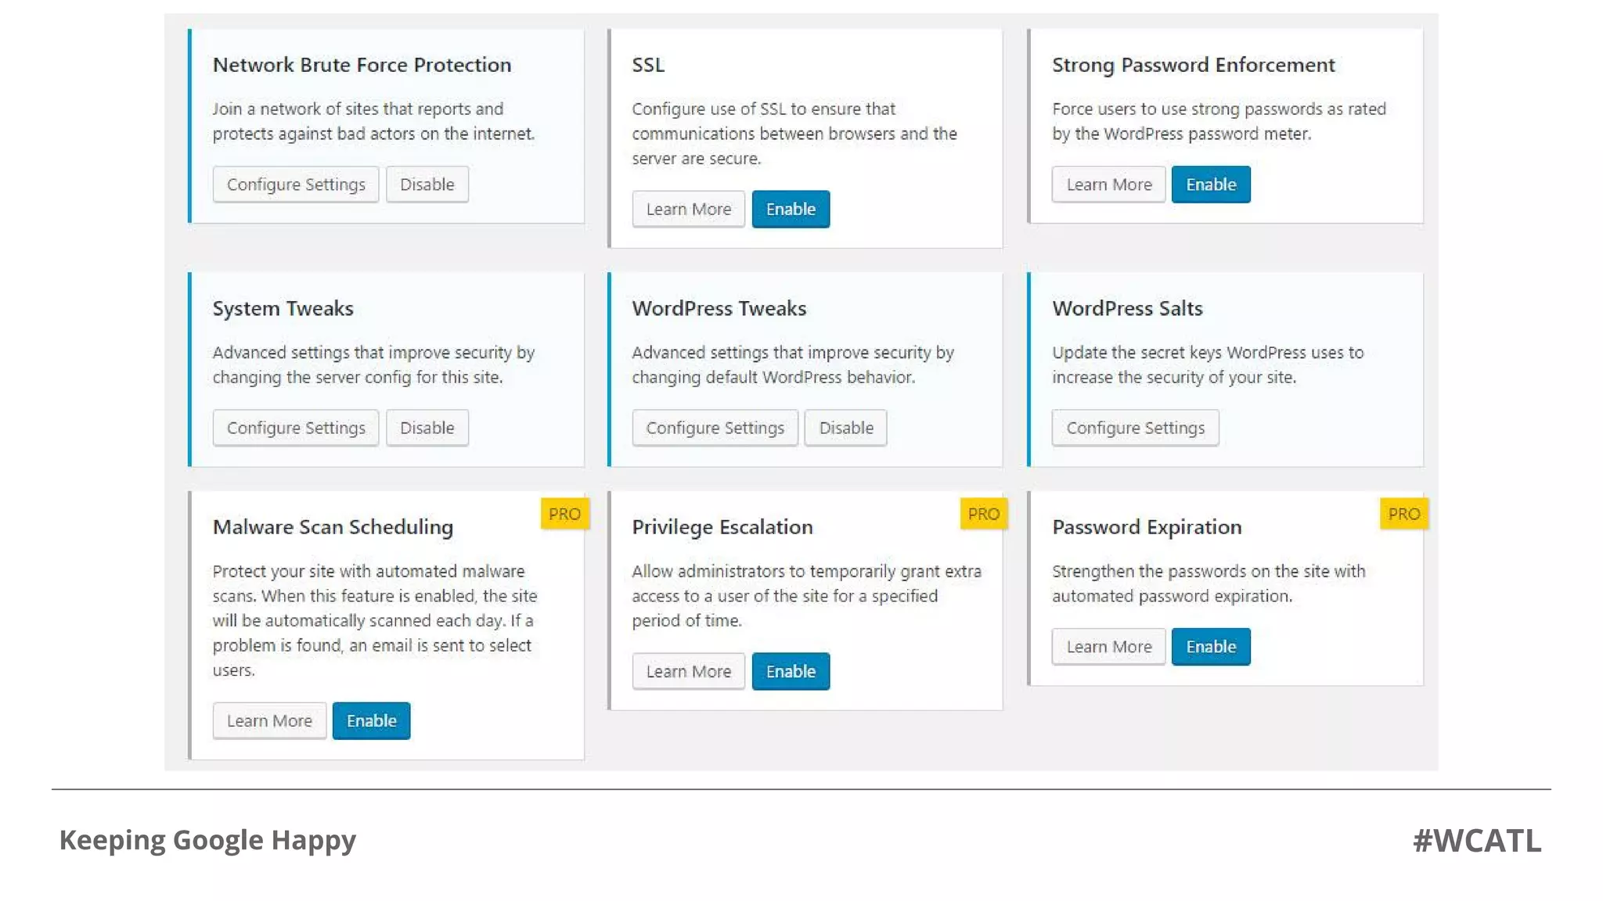The width and height of the screenshot is (1603, 901).
Task: Disable the WordPress Tweaks module
Action: (845, 428)
